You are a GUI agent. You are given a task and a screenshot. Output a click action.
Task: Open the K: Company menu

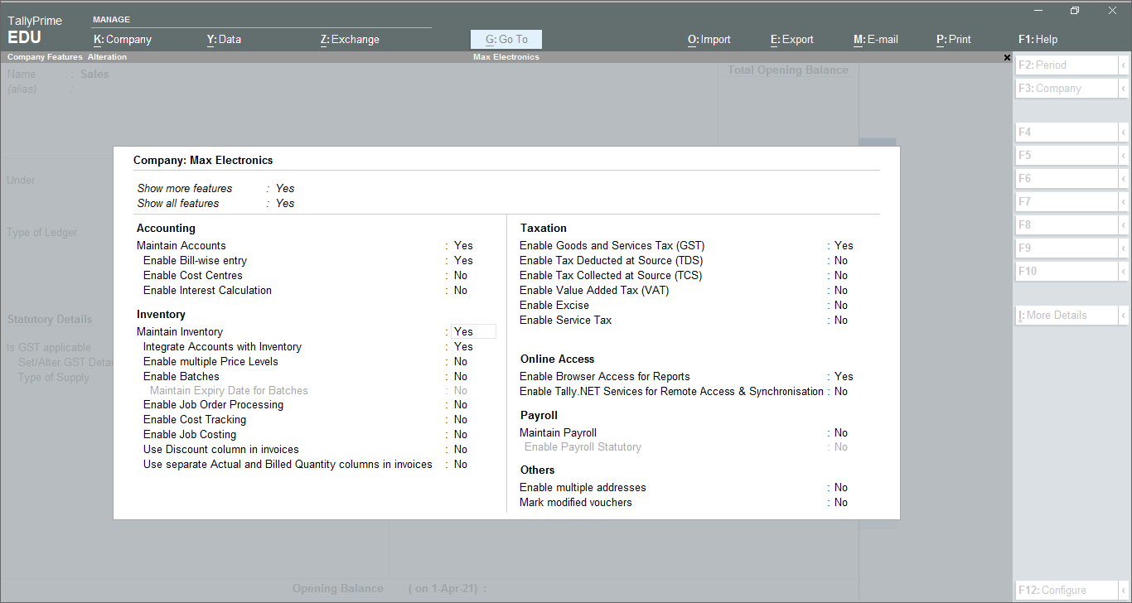[x=123, y=39]
